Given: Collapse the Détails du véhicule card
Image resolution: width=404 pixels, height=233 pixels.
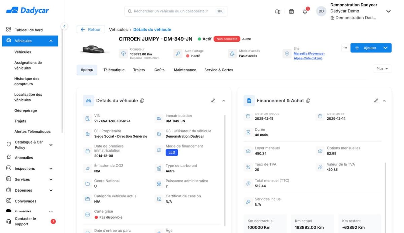Looking at the screenshot, I should (224, 101).
